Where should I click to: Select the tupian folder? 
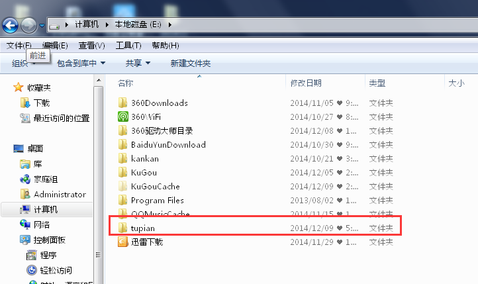(x=256, y=228)
